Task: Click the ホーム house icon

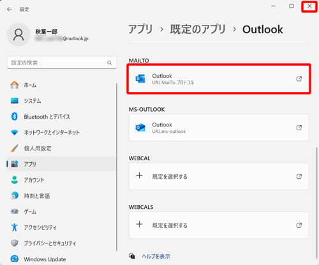Action: coord(15,85)
